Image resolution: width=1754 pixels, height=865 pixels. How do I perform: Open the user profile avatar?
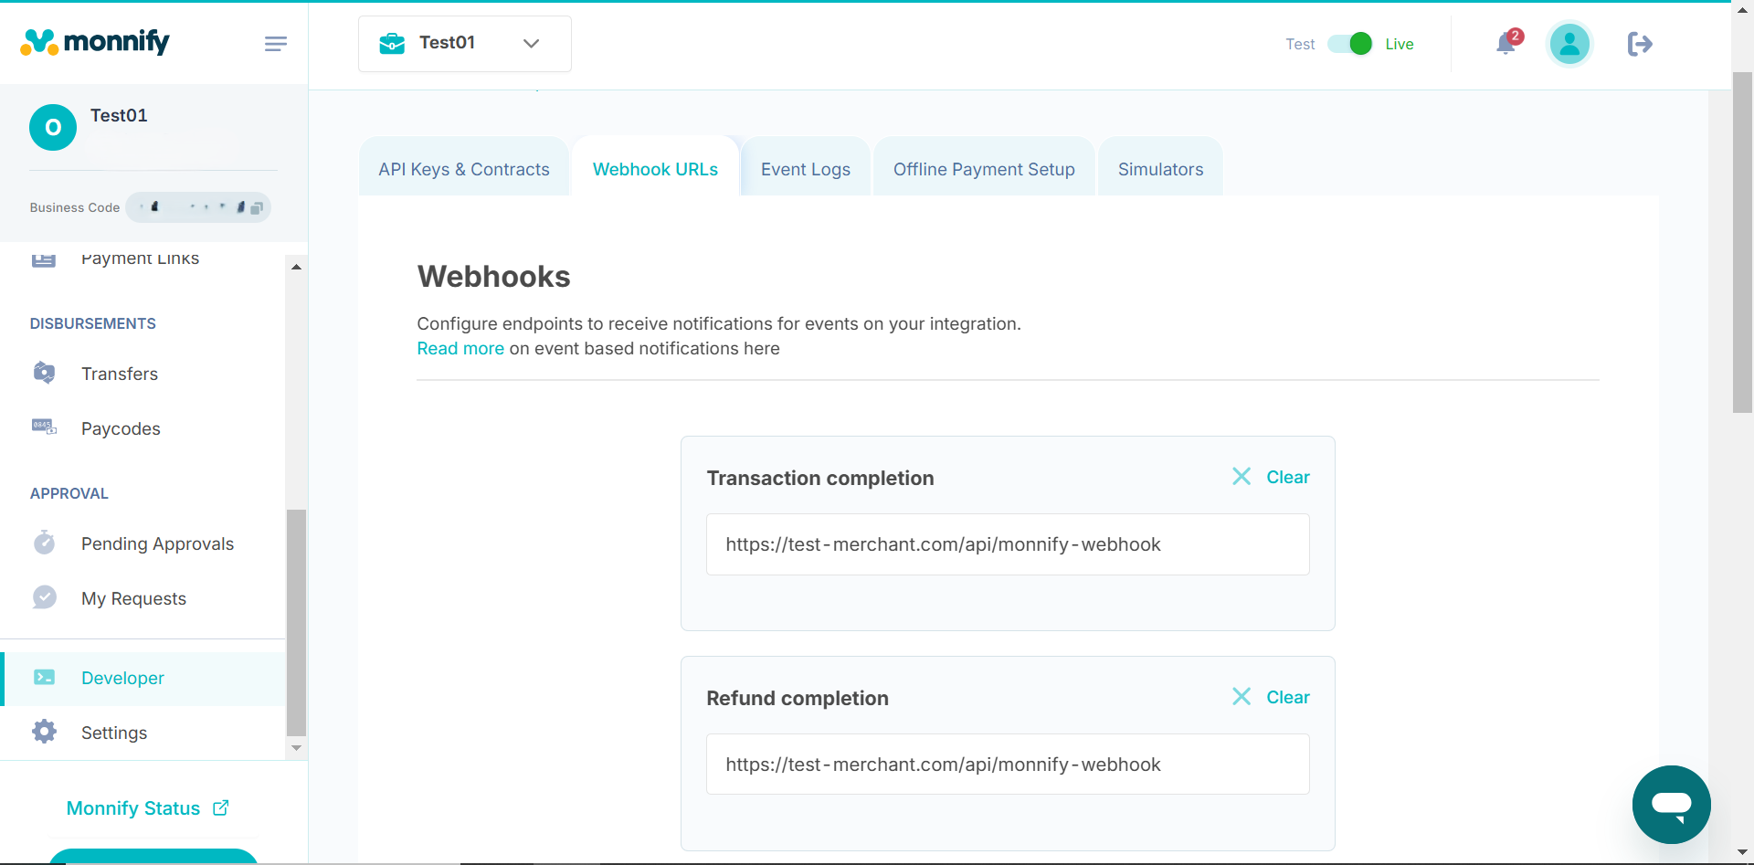tap(1569, 44)
